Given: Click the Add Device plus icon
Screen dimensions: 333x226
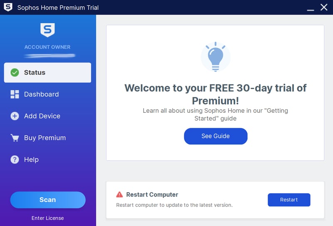Looking at the screenshot, I should tap(15, 116).
